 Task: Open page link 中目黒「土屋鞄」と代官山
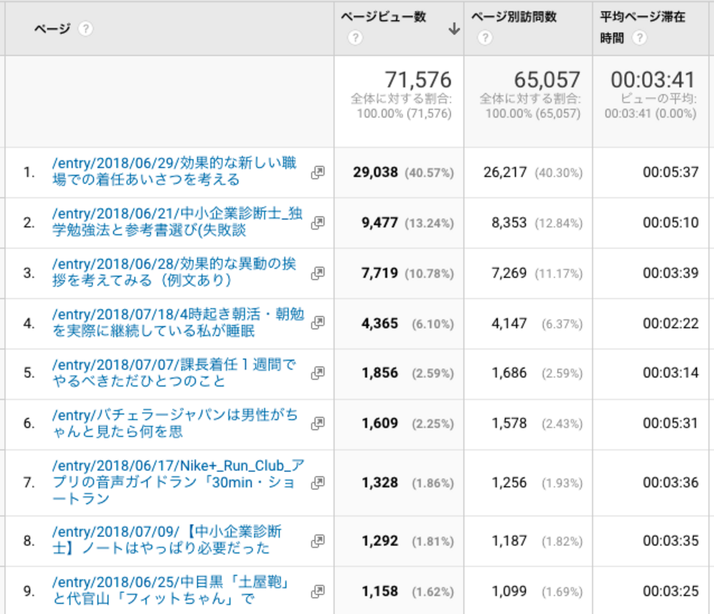click(171, 590)
